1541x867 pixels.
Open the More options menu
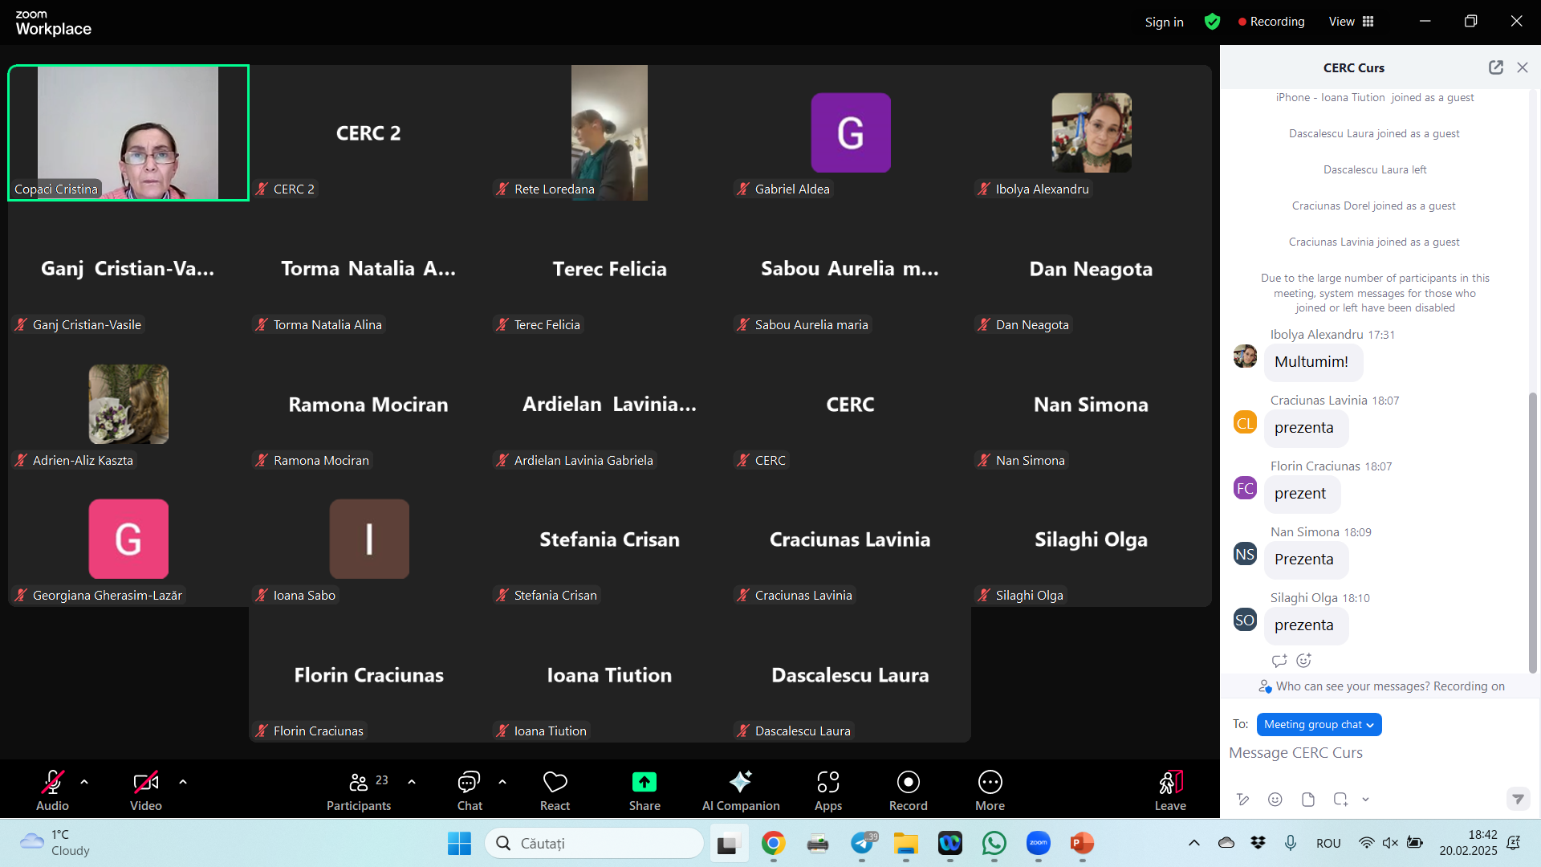[990, 790]
